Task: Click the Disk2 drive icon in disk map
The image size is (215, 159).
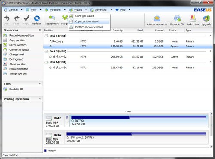Action: pyautogui.click(x=49, y=135)
